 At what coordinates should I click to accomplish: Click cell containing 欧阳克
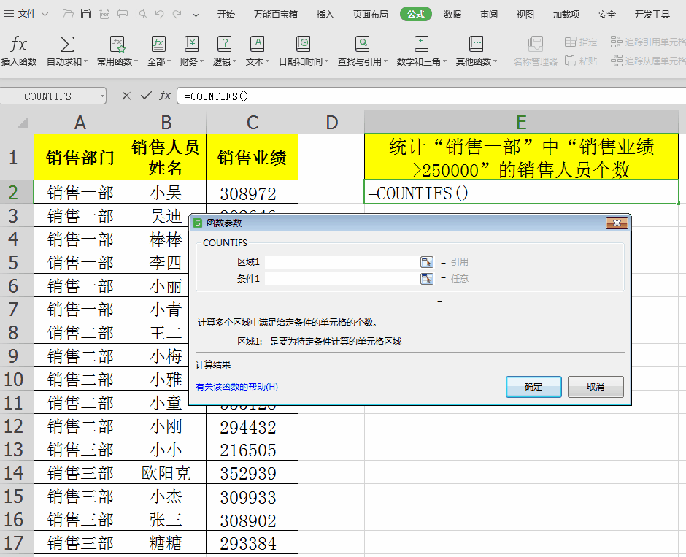click(x=166, y=472)
